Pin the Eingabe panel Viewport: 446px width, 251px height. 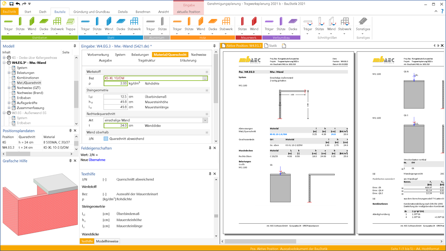214,46
